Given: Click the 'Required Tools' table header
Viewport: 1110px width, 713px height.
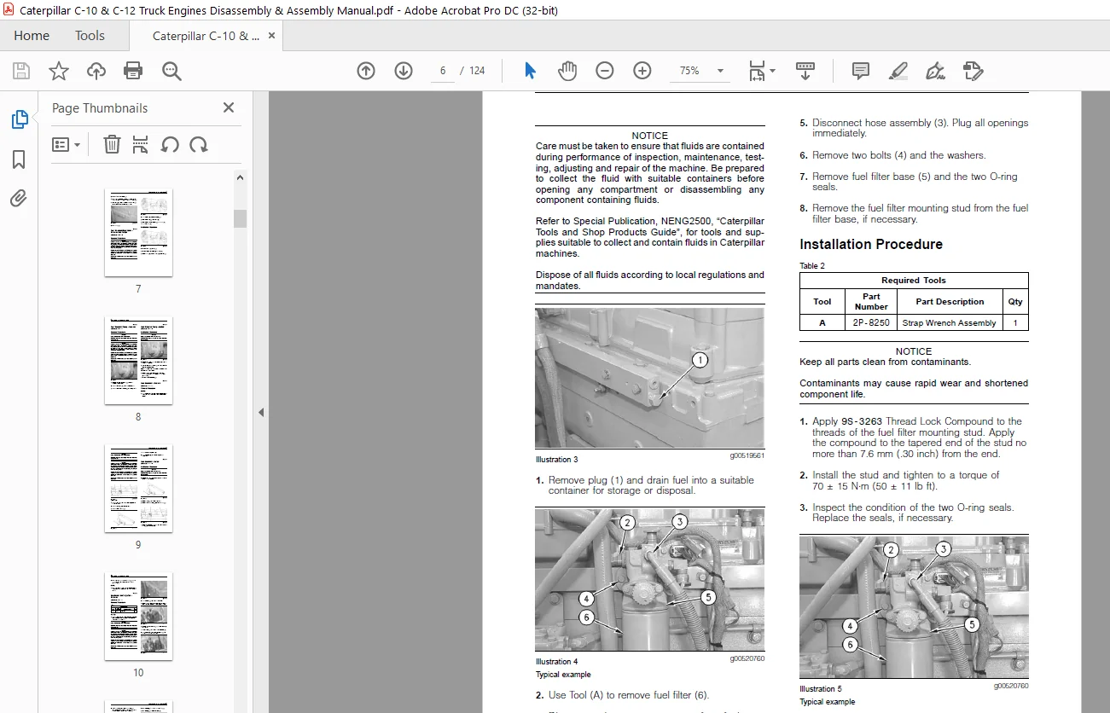Looking at the screenshot, I should click(x=914, y=280).
